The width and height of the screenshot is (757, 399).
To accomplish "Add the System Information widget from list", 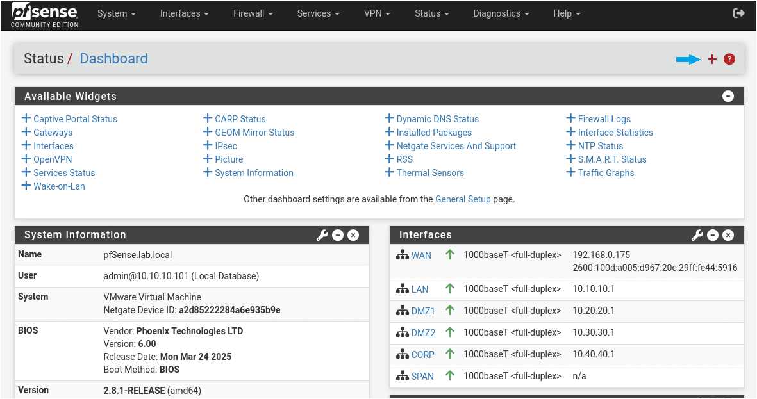I will [x=248, y=173].
